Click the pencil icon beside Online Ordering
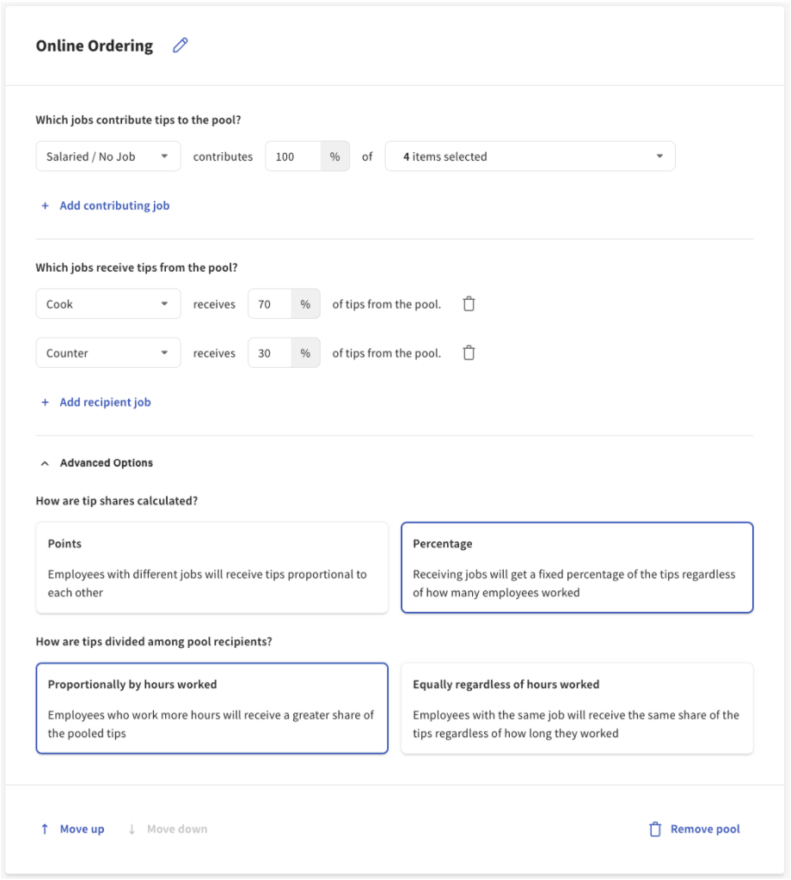The image size is (791, 880). click(180, 46)
